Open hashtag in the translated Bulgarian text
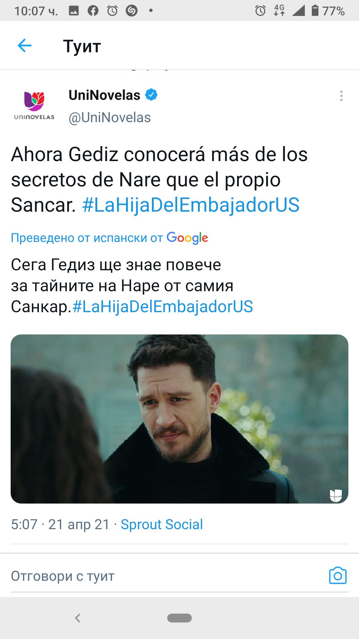The width and height of the screenshot is (359, 639). [x=163, y=307]
